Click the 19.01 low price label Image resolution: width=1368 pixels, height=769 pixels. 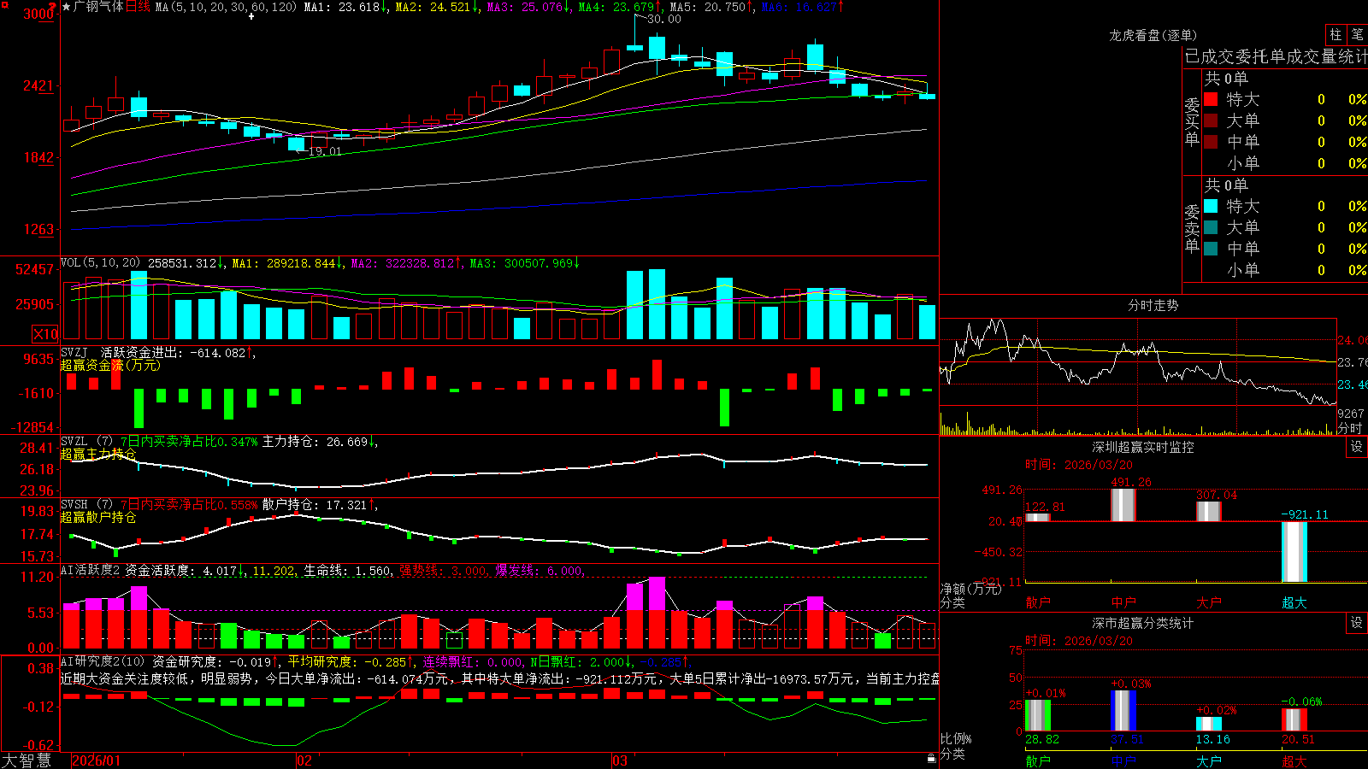point(324,151)
